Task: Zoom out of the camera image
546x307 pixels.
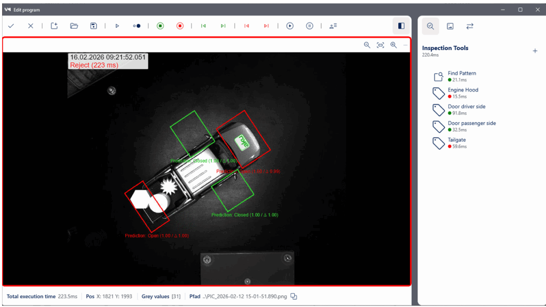Action: tap(367, 45)
